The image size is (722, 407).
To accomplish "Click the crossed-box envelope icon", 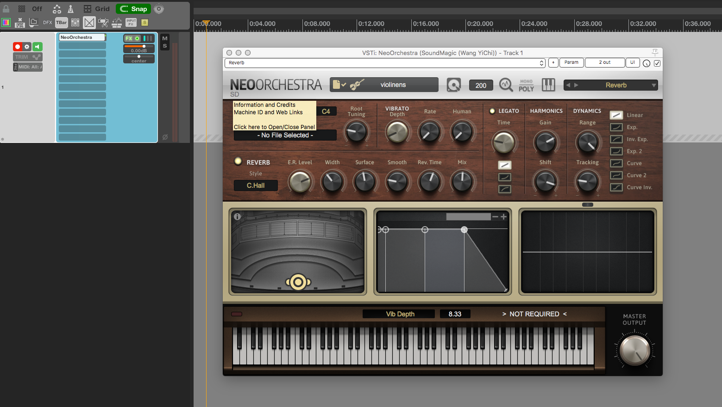I will pyautogui.click(x=89, y=22).
